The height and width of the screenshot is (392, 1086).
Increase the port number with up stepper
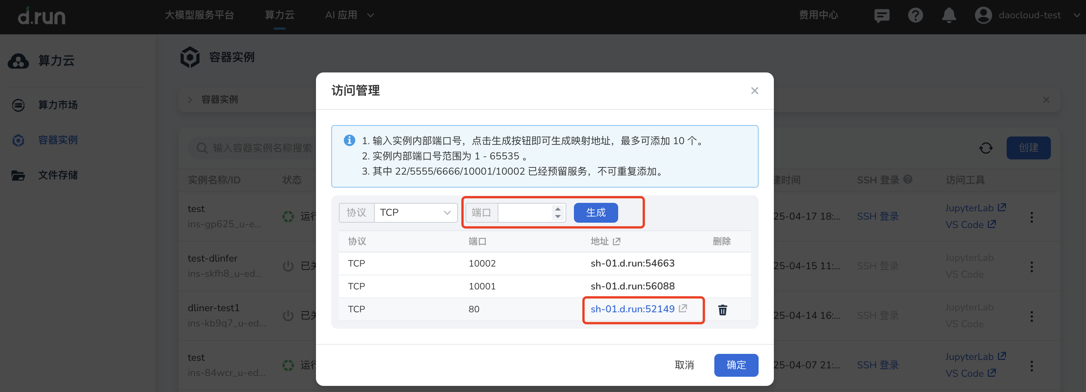[x=558, y=209]
